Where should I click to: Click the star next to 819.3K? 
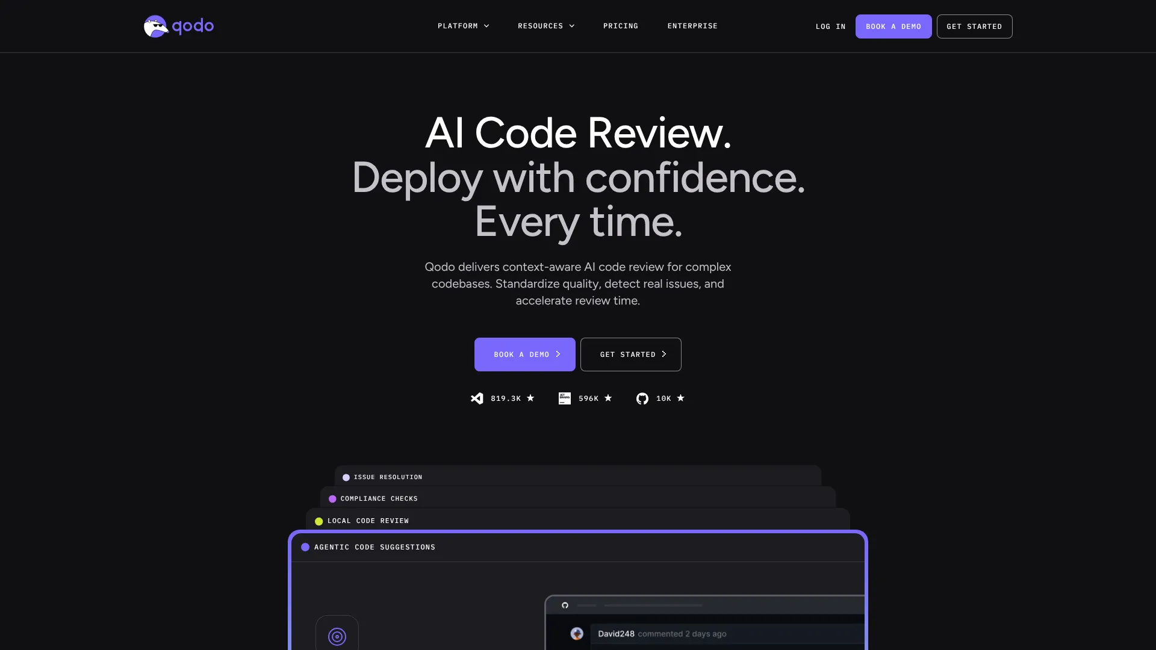(530, 398)
